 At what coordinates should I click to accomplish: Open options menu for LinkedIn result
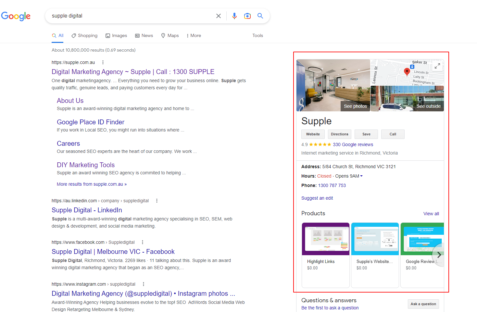(x=157, y=201)
